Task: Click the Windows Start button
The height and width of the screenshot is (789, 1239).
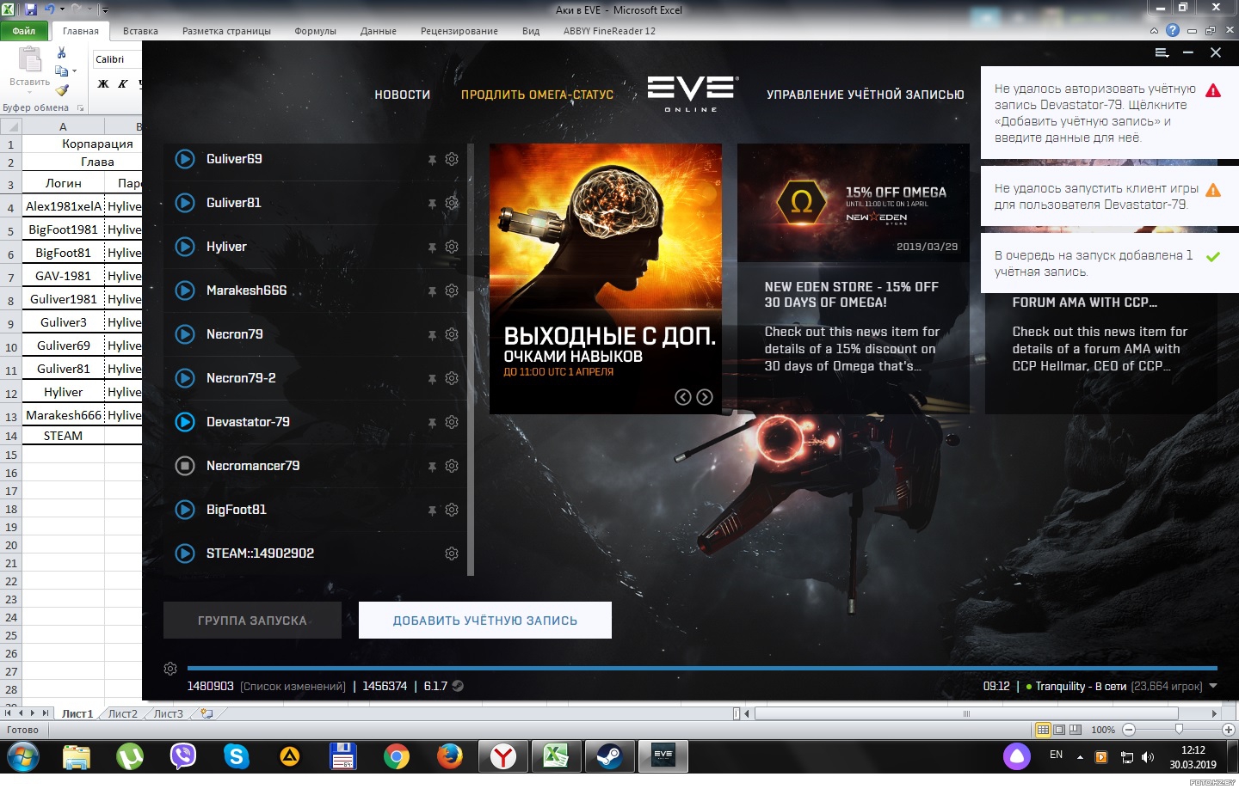Action: (23, 756)
